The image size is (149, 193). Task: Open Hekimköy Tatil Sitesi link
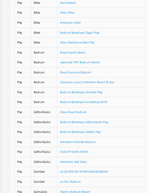click(73, 162)
